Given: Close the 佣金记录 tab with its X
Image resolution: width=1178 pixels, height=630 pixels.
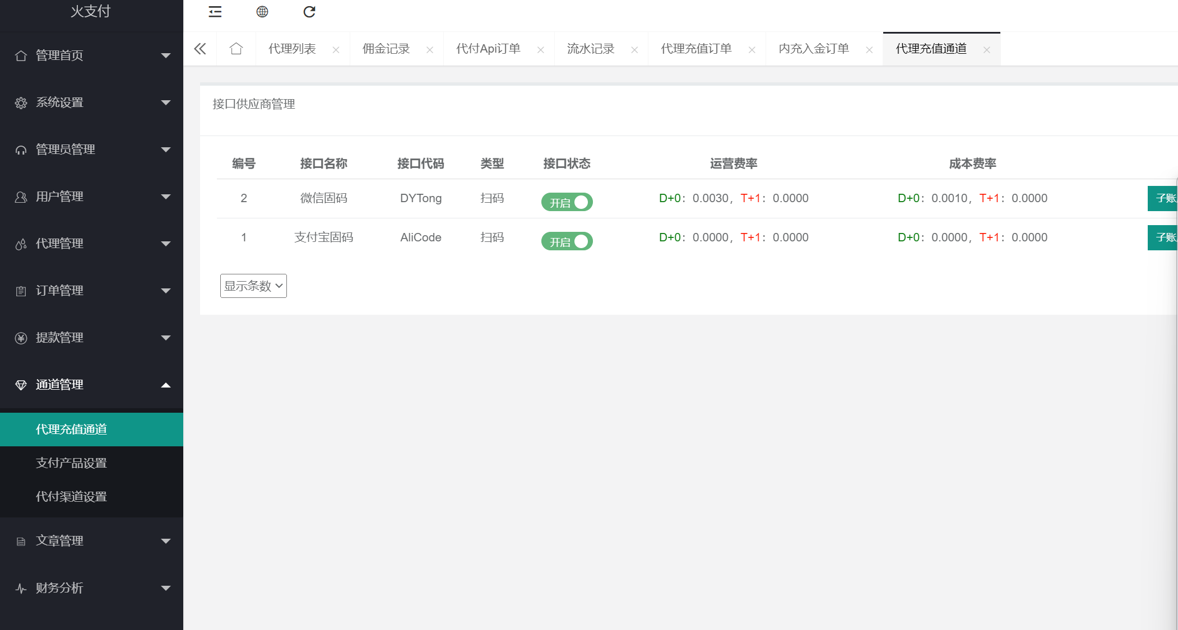Looking at the screenshot, I should click(429, 50).
